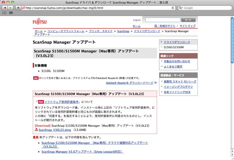Open the ホーム link in the header
234x160 pixels.
pyautogui.click(x=136, y=26)
